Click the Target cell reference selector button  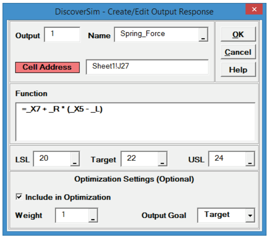163,159
